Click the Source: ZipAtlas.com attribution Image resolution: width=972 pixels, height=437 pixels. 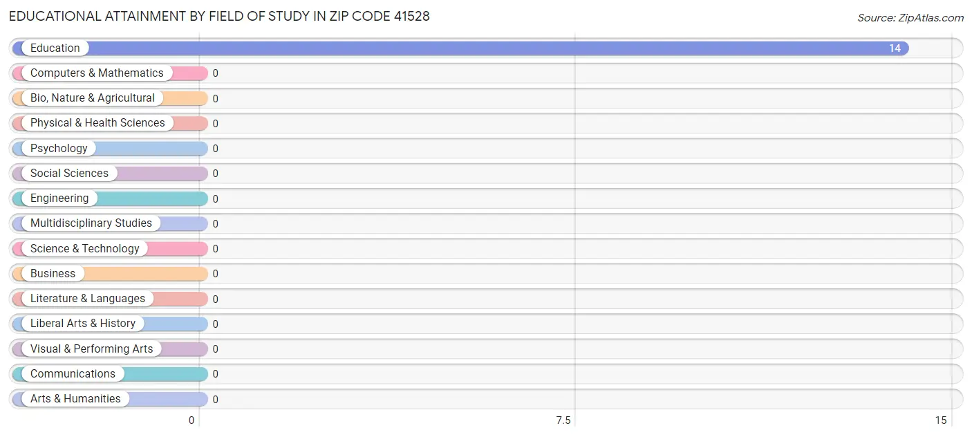(910, 18)
